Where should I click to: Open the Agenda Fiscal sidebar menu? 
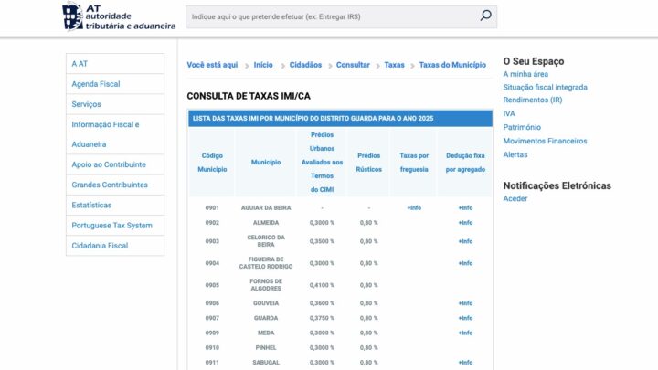pos(96,84)
